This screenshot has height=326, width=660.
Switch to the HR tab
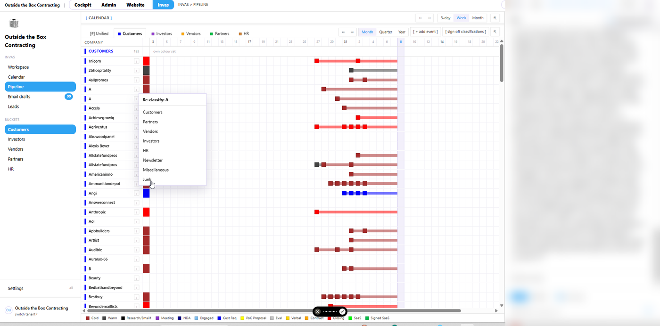tap(244, 33)
